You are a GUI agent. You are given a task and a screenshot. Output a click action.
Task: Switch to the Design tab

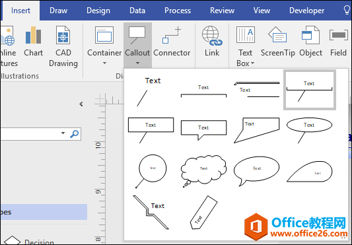click(98, 11)
